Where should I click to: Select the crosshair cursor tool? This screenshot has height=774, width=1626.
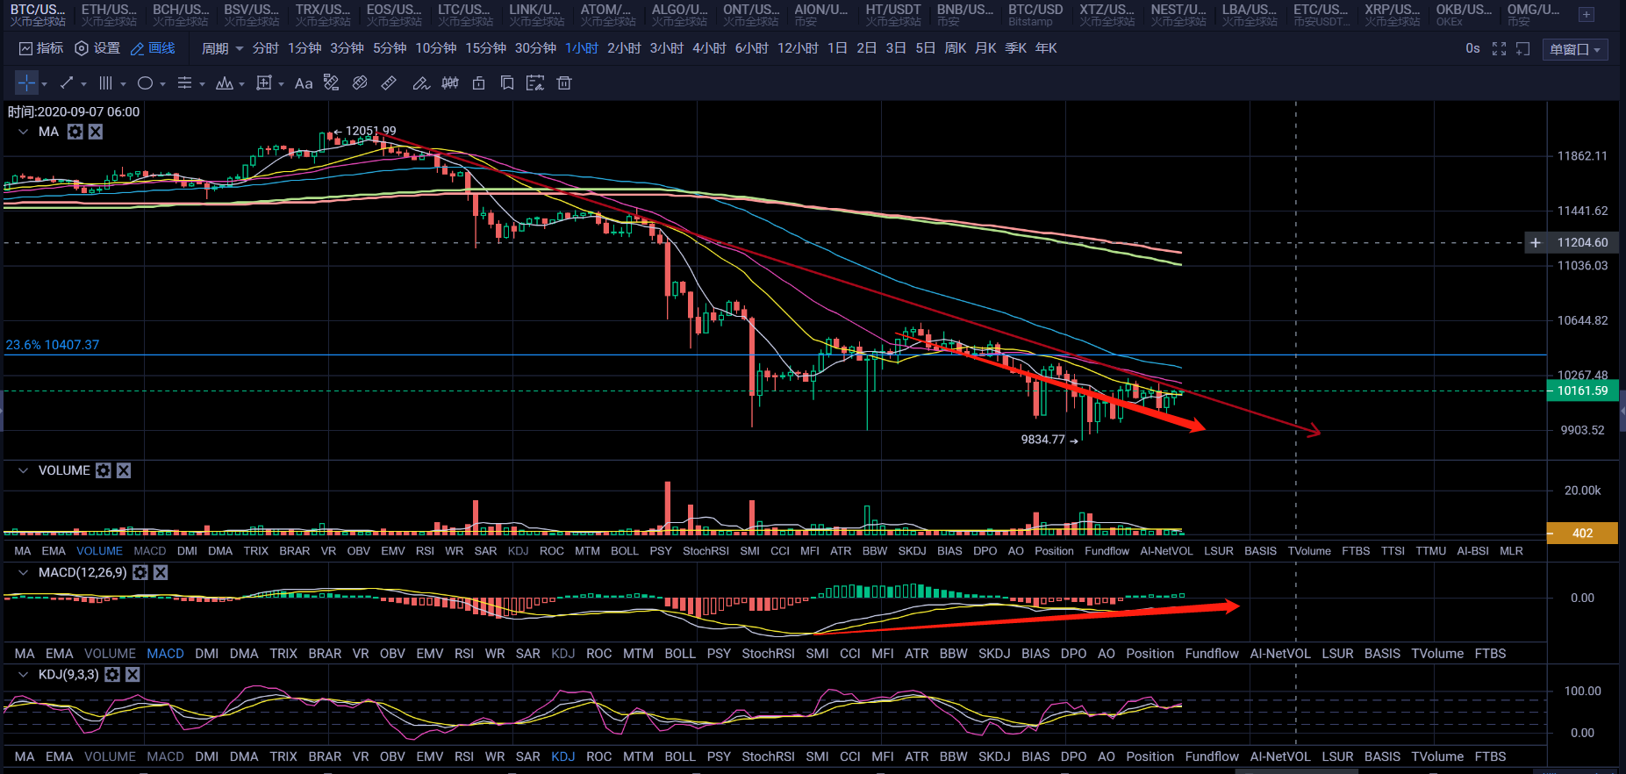point(27,83)
